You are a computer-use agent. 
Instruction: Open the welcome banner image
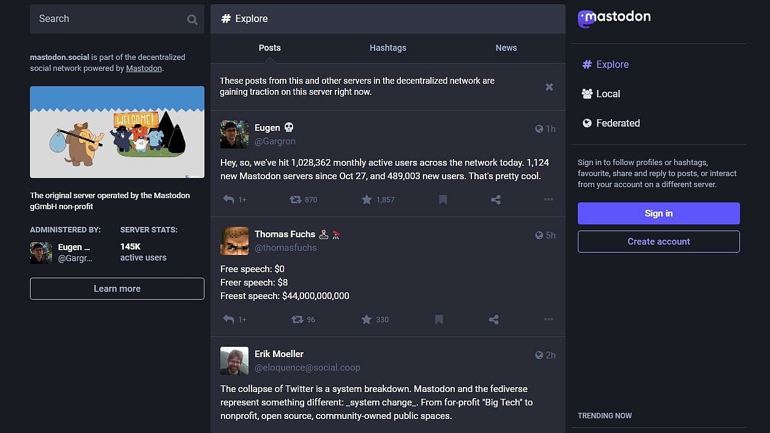117,132
